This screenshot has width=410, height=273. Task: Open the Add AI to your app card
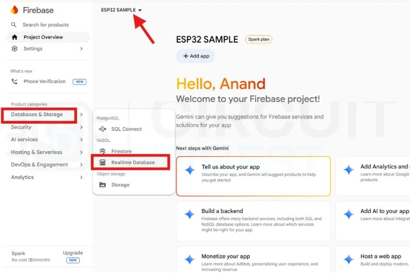373,221
